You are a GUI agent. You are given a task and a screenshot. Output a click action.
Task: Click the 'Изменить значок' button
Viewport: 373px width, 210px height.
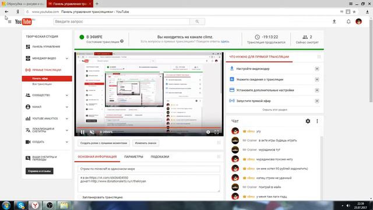[146, 143]
